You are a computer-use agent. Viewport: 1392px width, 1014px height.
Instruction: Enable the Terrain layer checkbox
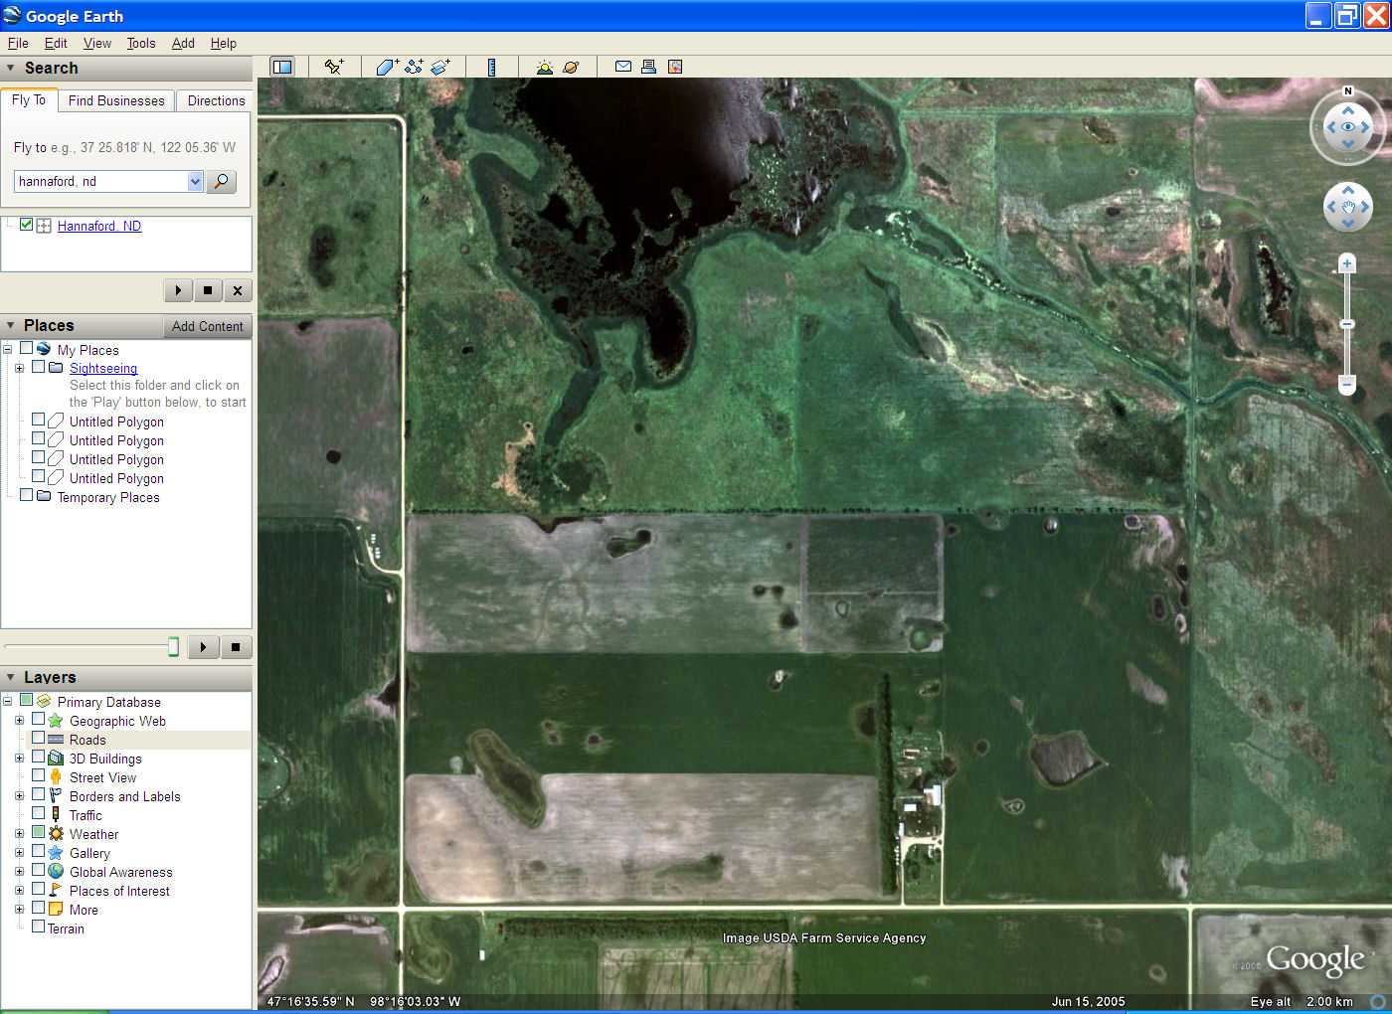tap(39, 927)
